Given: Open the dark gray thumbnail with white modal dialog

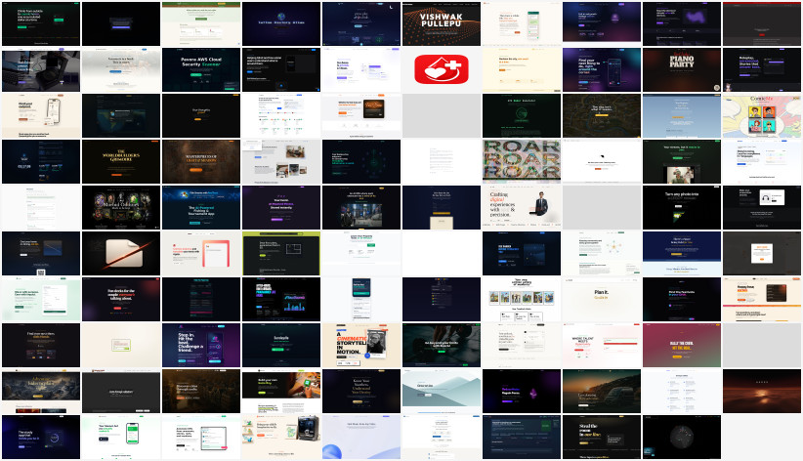Looking at the screenshot, I should point(762,254).
